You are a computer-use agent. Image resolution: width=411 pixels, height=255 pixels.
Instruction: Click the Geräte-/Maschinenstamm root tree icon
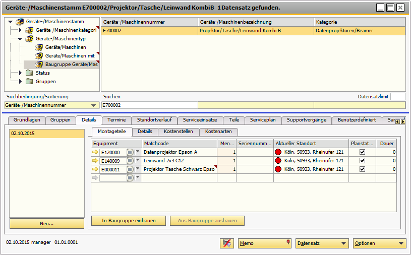pyautogui.click(x=20, y=22)
